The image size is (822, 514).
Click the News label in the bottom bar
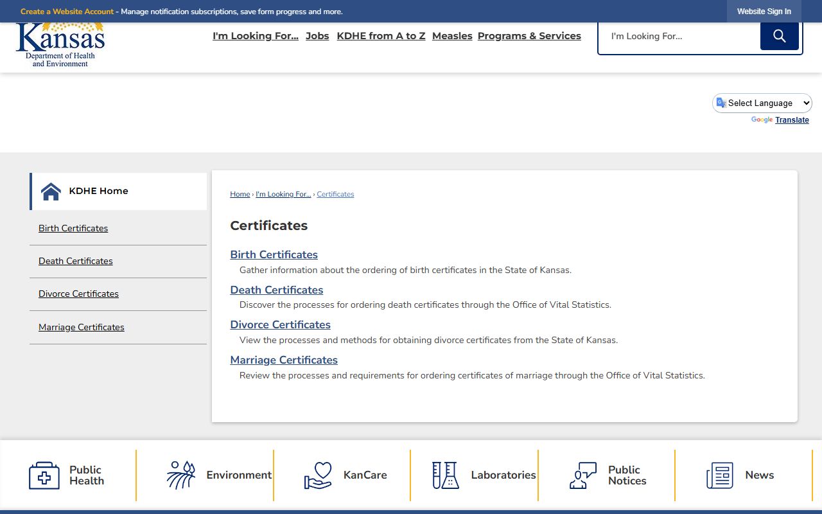[760, 475]
